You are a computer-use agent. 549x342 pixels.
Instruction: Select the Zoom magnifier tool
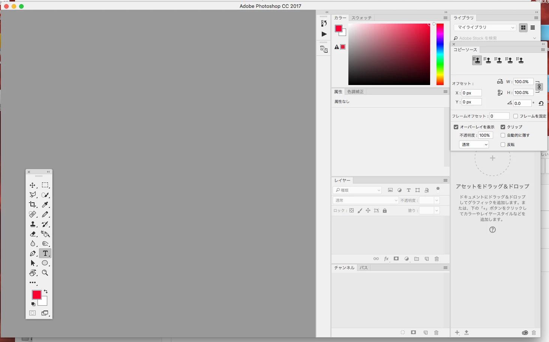pyautogui.click(x=45, y=273)
